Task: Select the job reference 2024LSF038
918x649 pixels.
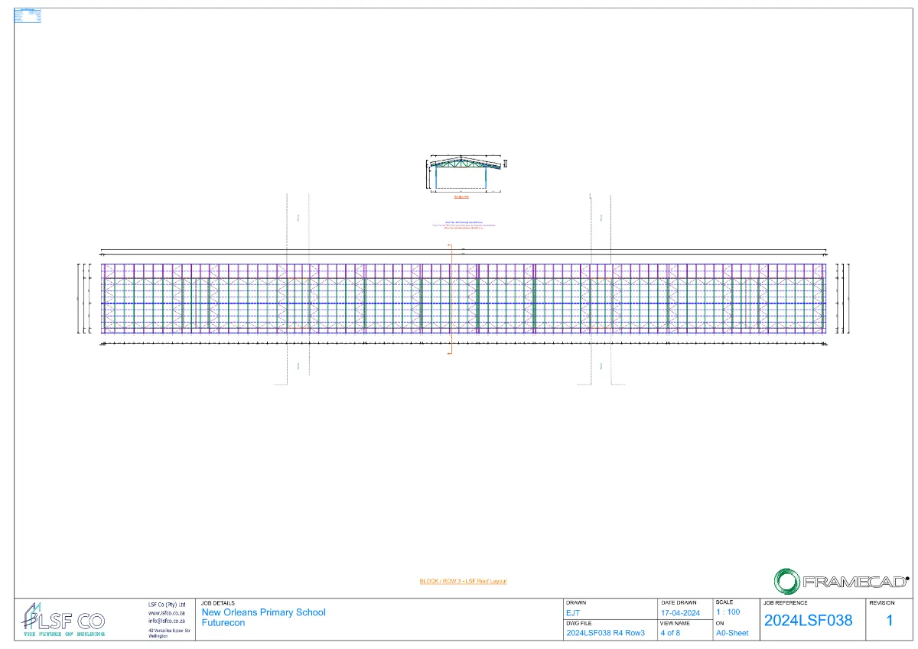Action: [808, 621]
